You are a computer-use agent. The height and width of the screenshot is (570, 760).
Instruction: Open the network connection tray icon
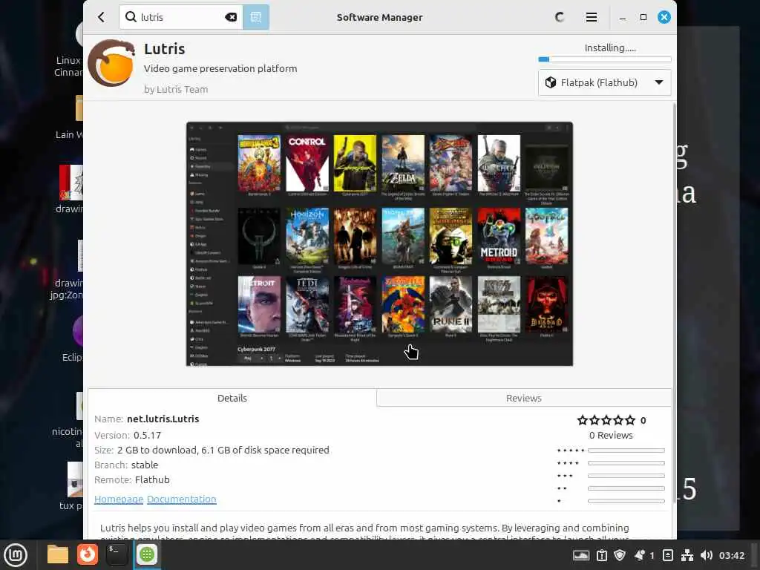coord(687,555)
